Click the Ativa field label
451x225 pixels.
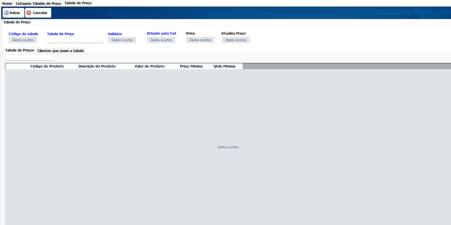tap(190, 33)
